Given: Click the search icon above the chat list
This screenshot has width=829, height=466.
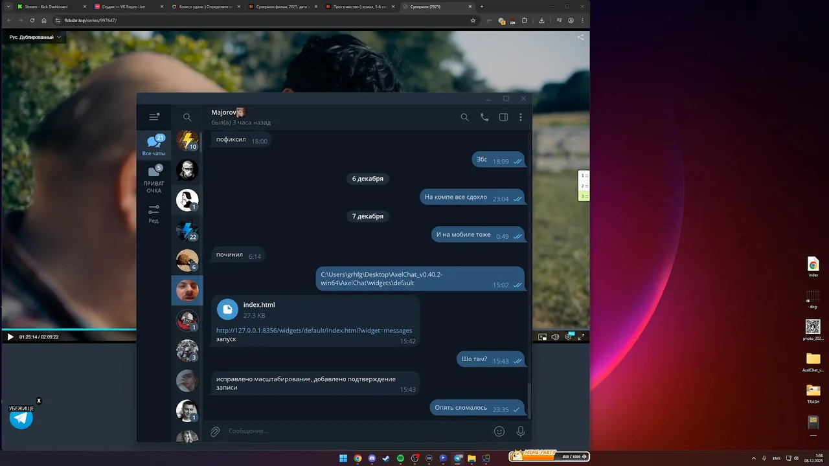Looking at the screenshot, I should point(187,117).
